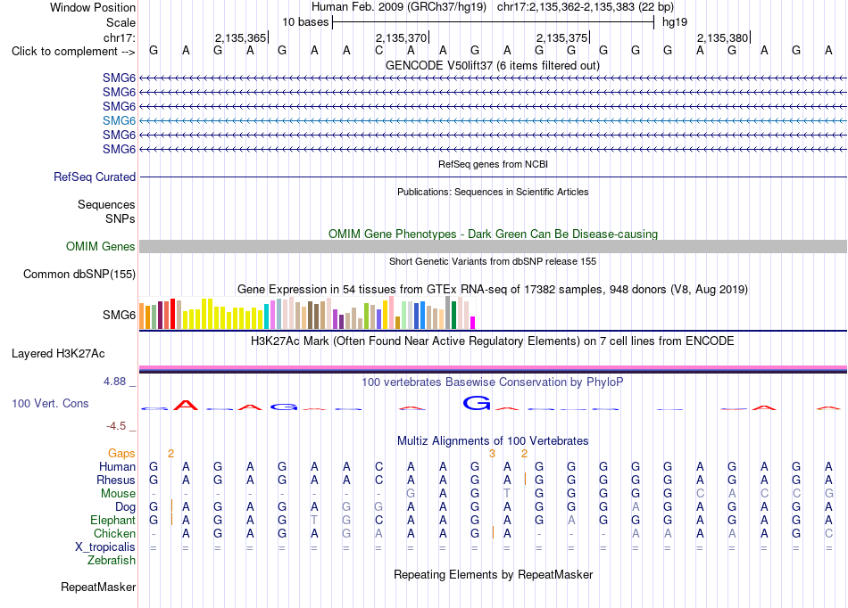Open the RepeatMasker track label
The image size is (848, 608).
coord(98,587)
